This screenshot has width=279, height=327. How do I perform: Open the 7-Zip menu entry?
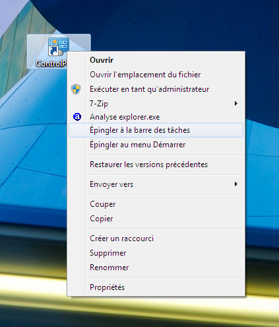[x=156, y=103]
